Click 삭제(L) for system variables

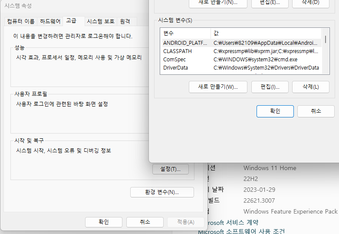coord(310,87)
